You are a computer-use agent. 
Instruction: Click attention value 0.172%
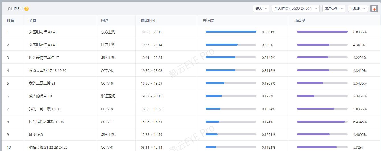click(x=267, y=96)
